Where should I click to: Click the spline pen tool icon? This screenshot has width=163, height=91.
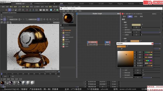pos(54,10)
